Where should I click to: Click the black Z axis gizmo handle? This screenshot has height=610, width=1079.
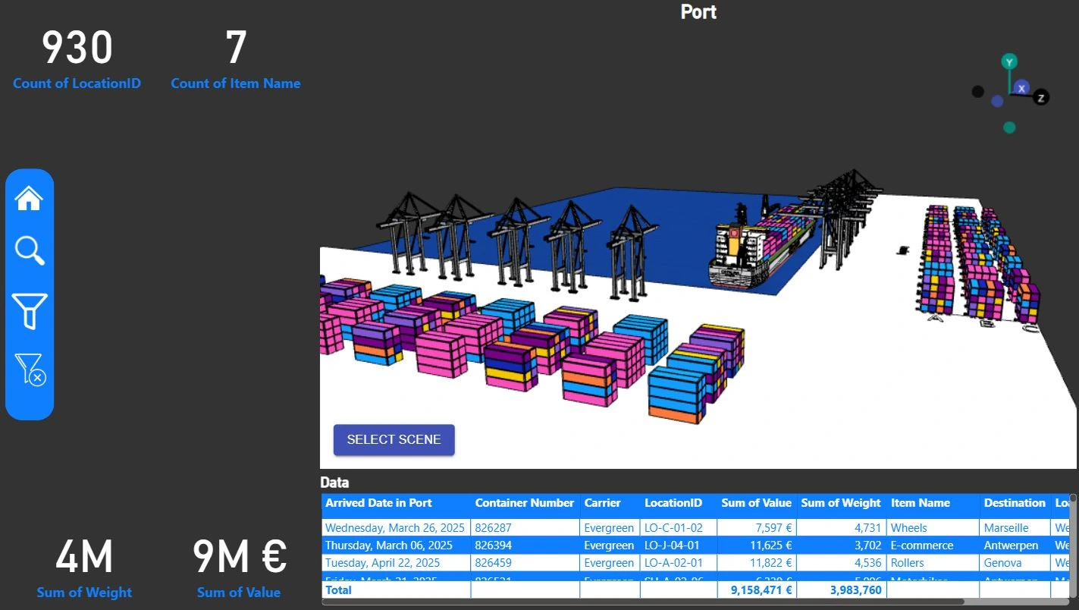[1042, 97]
